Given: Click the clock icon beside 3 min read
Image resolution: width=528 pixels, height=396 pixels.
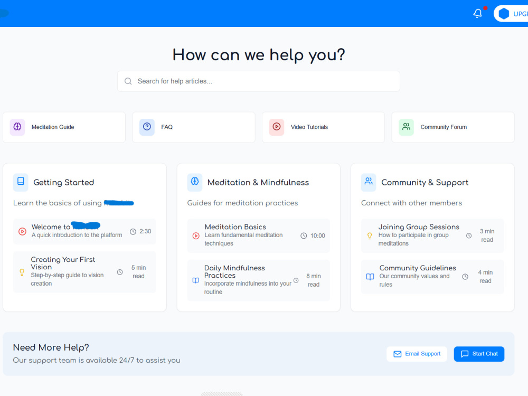Looking at the screenshot, I should tap(469, 235).
